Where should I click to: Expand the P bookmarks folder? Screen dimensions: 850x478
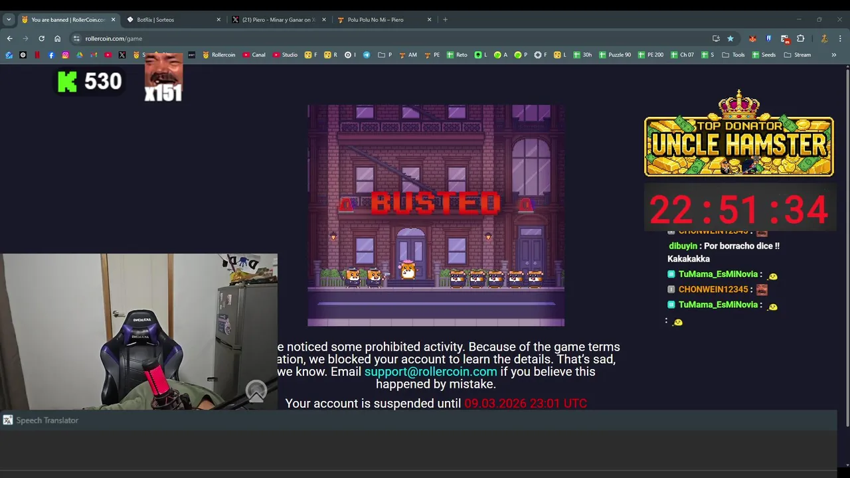coord(384,55)
